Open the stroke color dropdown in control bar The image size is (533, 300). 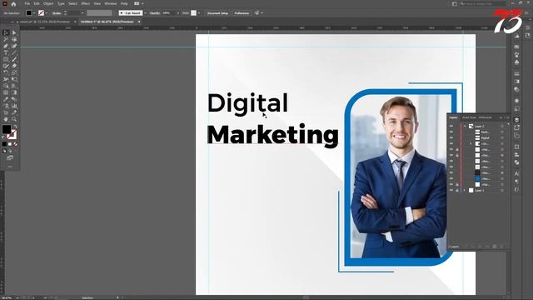click(47, 13)
